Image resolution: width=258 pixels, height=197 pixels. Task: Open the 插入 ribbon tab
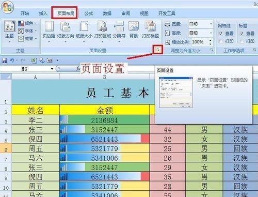coord(43,13)
